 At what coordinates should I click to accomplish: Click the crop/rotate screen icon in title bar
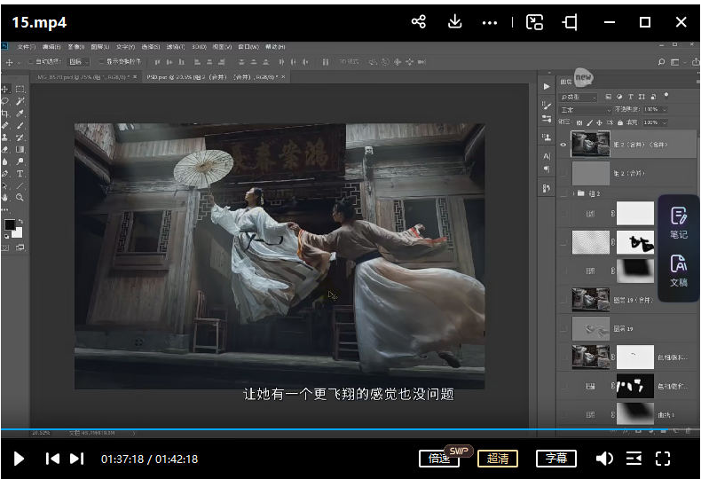pyautogui.click(x=570, y=22)
